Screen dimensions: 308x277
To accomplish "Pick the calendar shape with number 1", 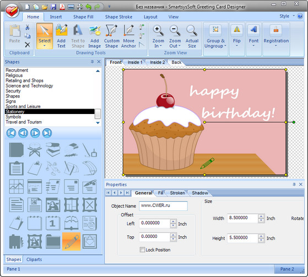I will [53, 223].
